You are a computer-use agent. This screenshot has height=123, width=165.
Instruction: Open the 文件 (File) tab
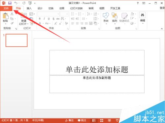(6, 8)
